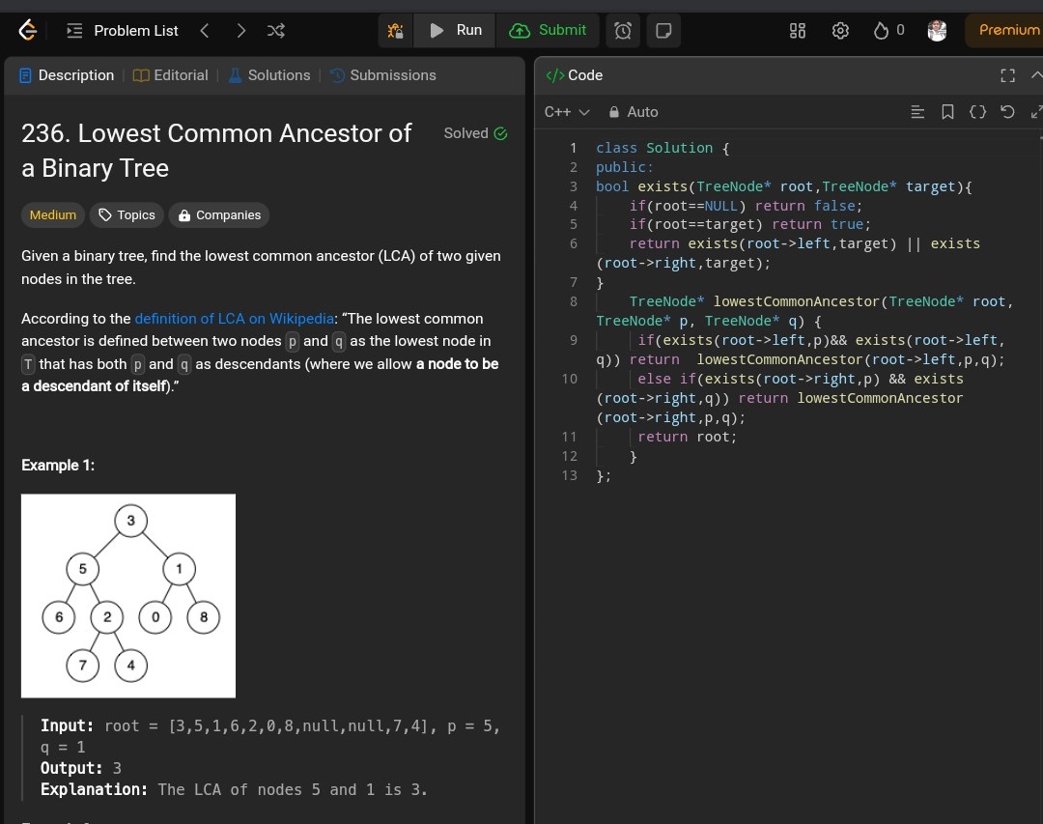Click the 'Example 1:' heading
This screenshot has width=1043, height=824.
coord(58,466)
